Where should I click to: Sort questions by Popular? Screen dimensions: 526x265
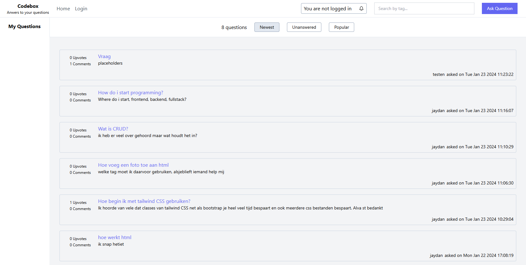(x=341, y=27)
